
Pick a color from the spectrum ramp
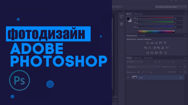(156, 32)
